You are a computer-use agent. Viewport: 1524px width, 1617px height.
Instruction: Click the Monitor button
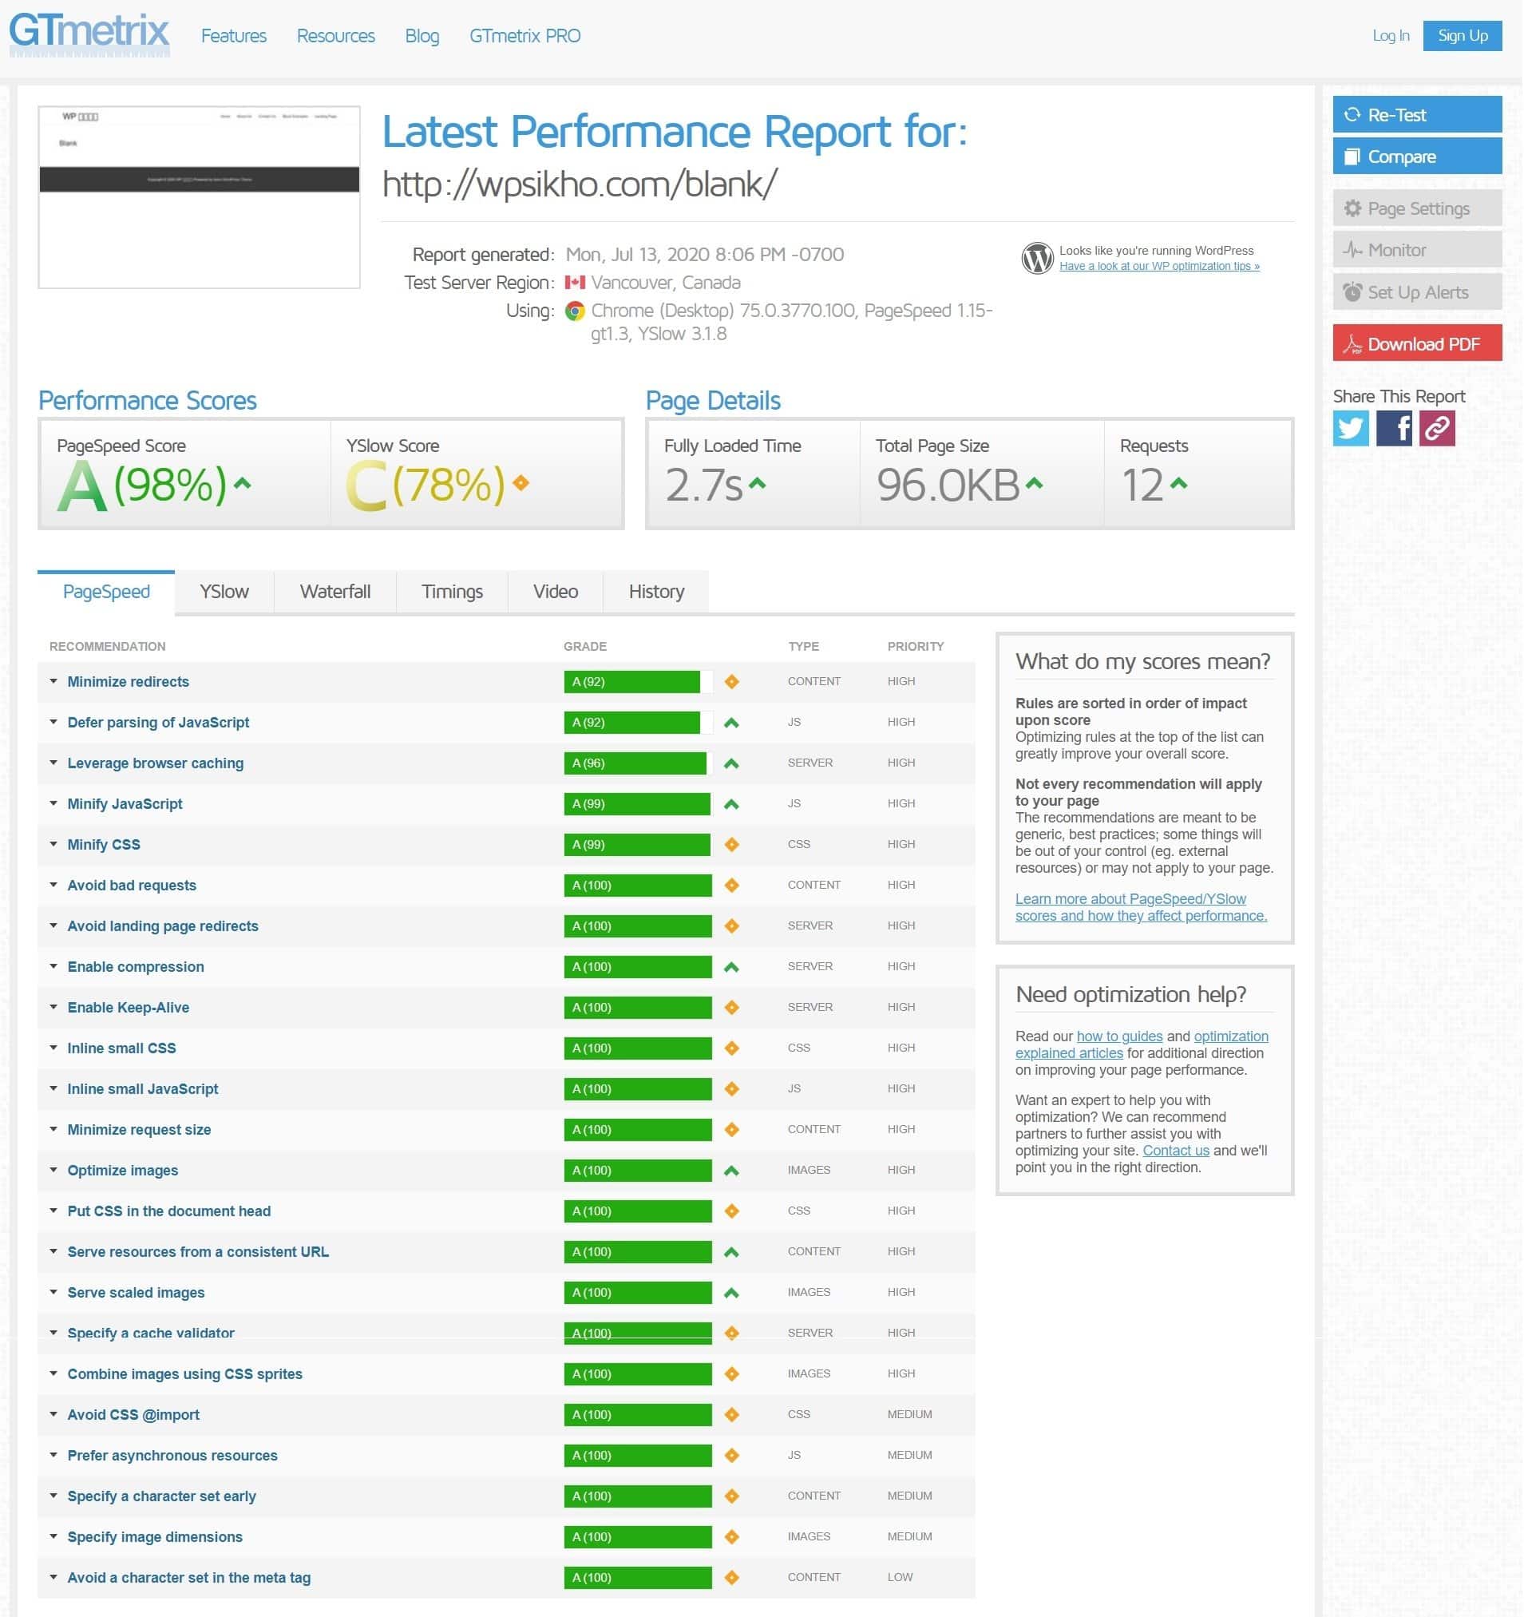(x=1419, y=250)
